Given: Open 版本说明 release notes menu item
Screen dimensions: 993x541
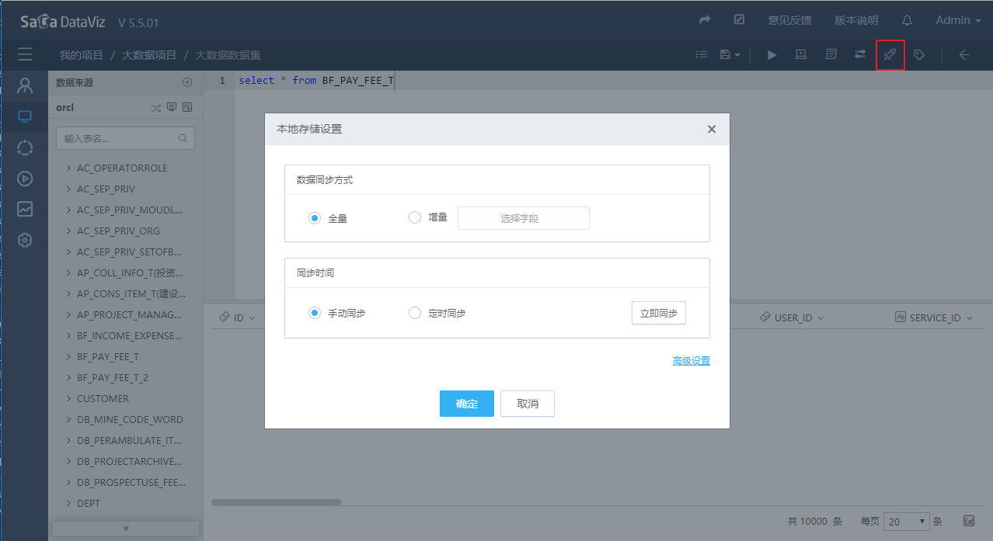Looking at the screenshot, I should pyautogui.click(x=856, y=20).
